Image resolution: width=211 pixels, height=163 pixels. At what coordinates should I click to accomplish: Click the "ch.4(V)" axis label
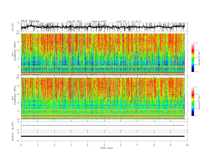coord(13,137)
